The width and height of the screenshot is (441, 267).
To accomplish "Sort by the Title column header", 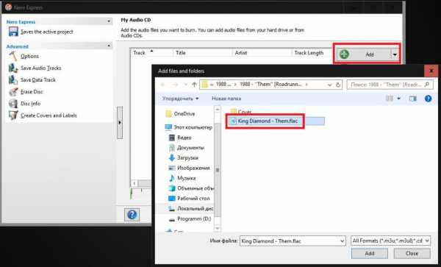I will click(203, 53).
